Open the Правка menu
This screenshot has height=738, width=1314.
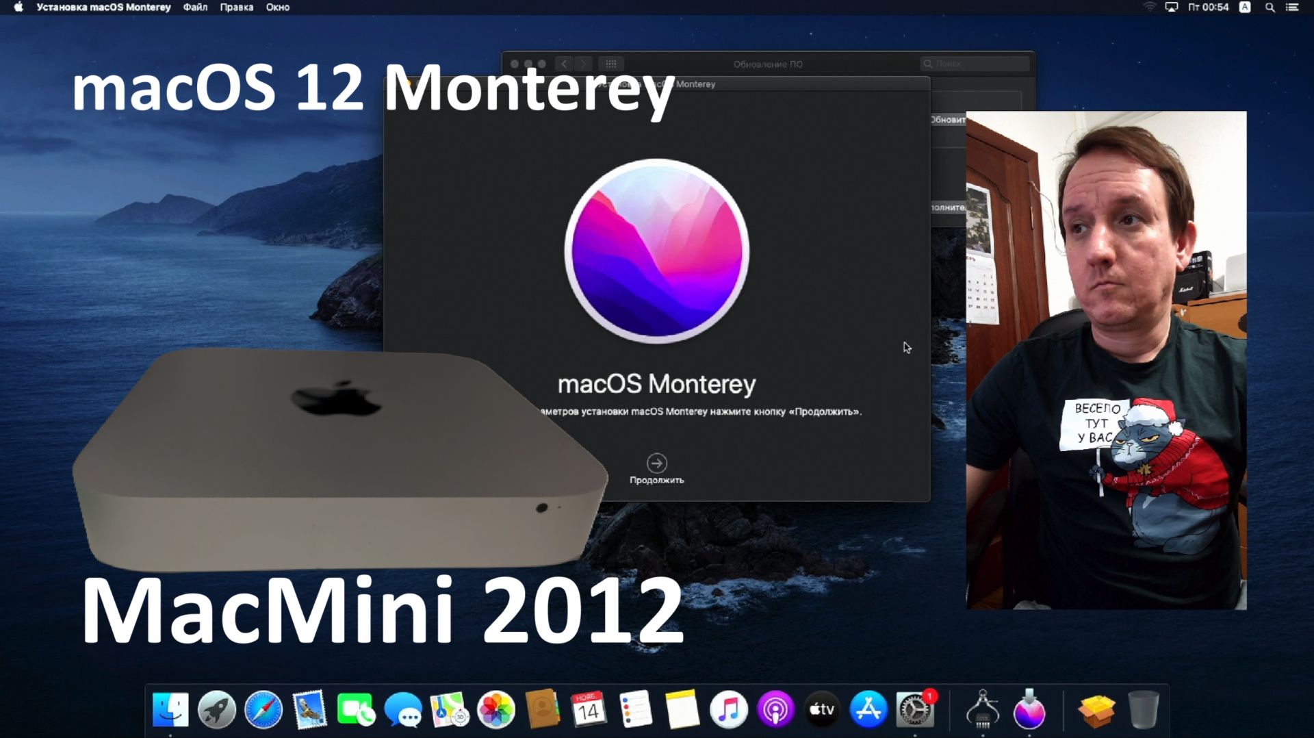coord(237,8)
